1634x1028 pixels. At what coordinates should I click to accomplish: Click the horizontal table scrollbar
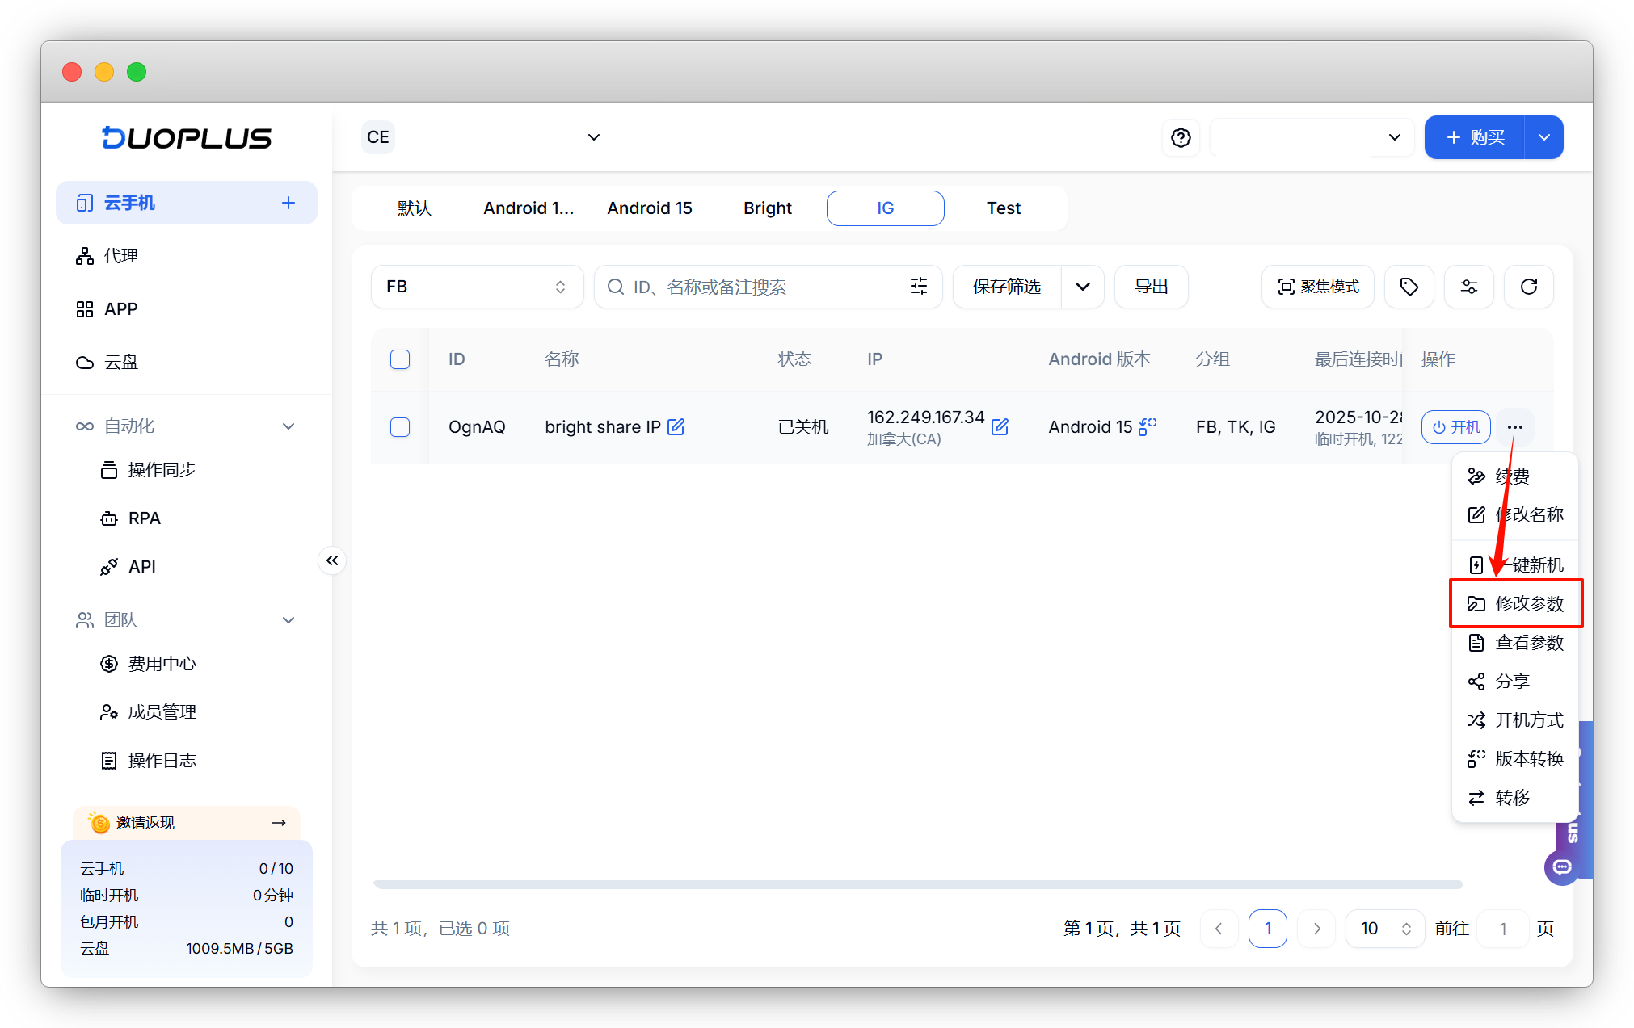click(917, 884)
